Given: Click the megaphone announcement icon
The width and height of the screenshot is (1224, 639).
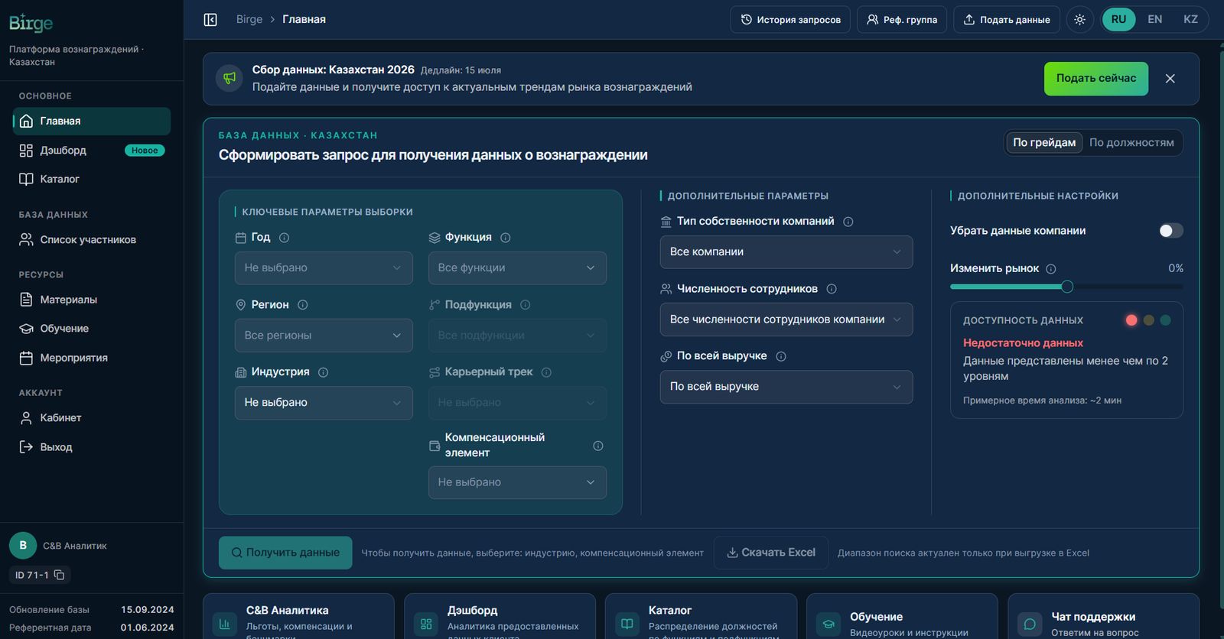Looking at the screenshot, I should click(x=229, y=78).
